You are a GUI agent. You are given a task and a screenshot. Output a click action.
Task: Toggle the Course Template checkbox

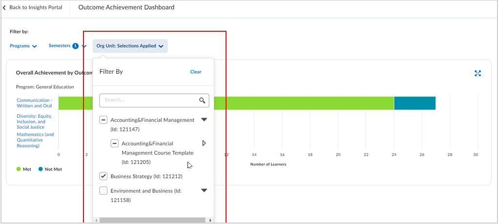tap(114, 143)
